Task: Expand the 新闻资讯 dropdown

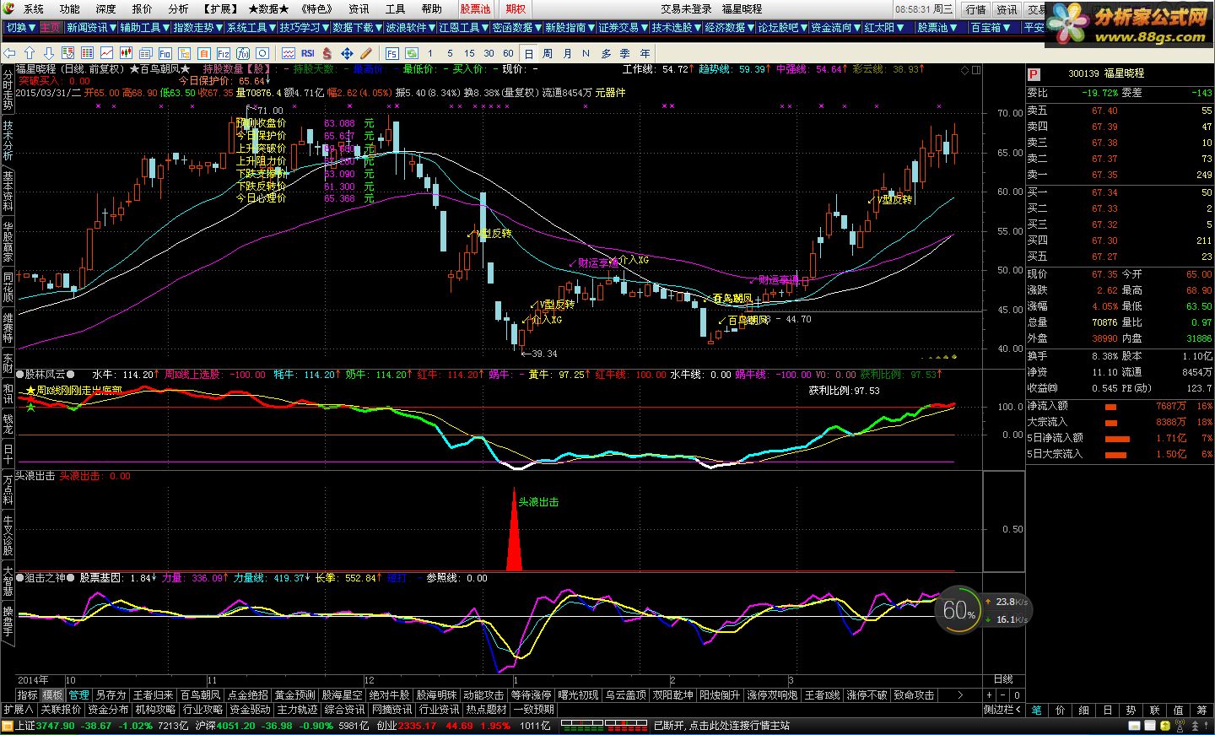Action: [x=91, y=27]
